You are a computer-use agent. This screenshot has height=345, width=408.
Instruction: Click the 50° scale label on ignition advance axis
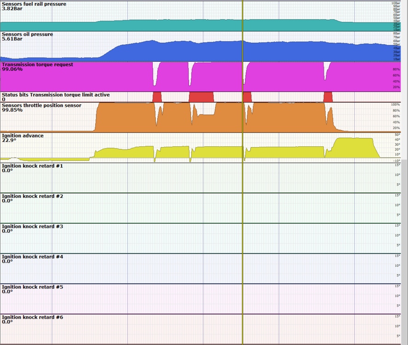(396, 134)
